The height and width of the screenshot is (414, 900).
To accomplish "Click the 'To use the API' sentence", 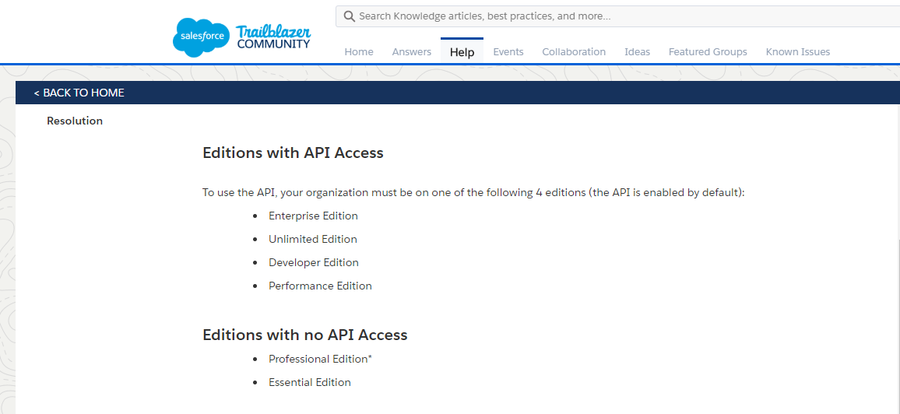I will (x=473, y=193).
